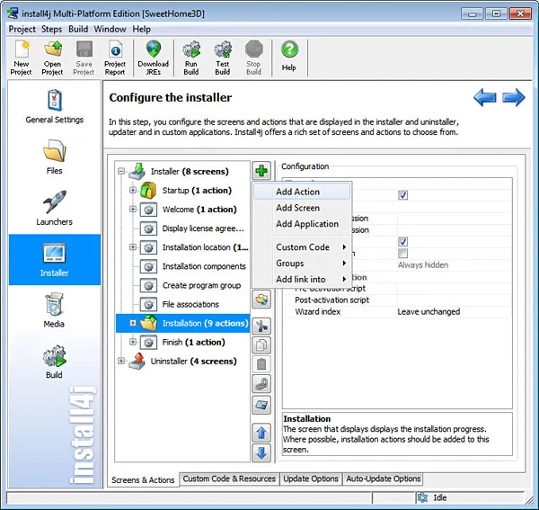Go to the General Settings section
Screen dimensions: 539x510
pyautogui.click(x=55, y=106)
